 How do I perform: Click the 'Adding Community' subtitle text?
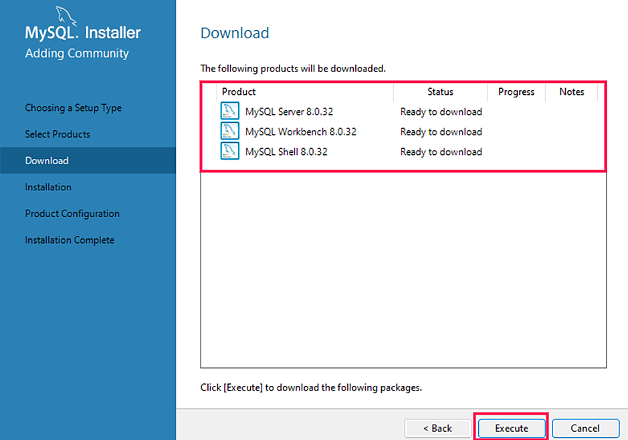pos(77,53)
